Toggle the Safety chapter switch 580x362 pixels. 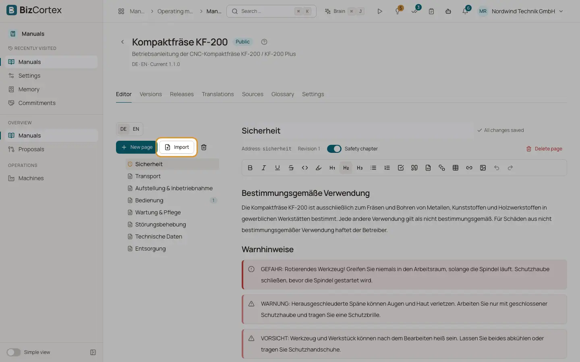[x=334, y=149]
